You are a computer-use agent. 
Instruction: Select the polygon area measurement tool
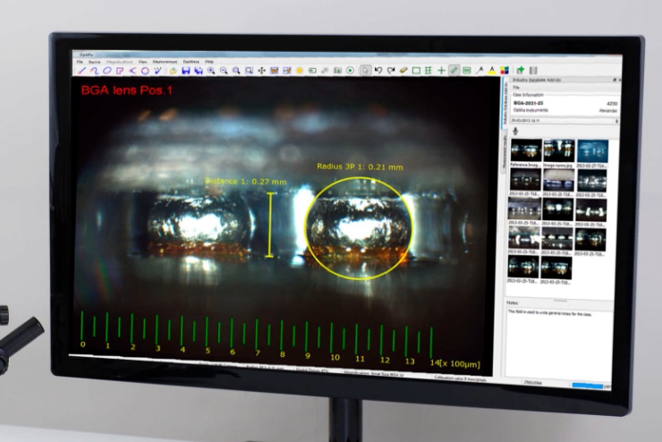tap(120, 71)
